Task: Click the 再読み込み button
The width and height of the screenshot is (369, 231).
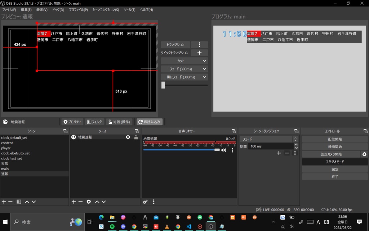Action: [x=149, y=122]
